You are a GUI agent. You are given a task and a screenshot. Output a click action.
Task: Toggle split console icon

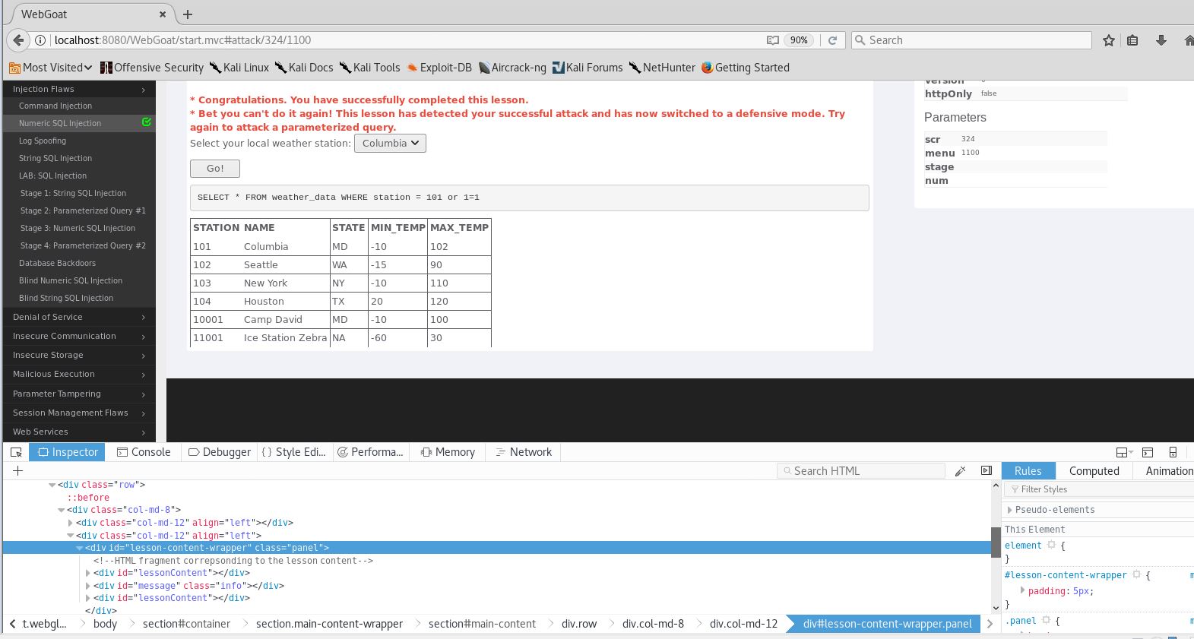(x=1148, y=452)
